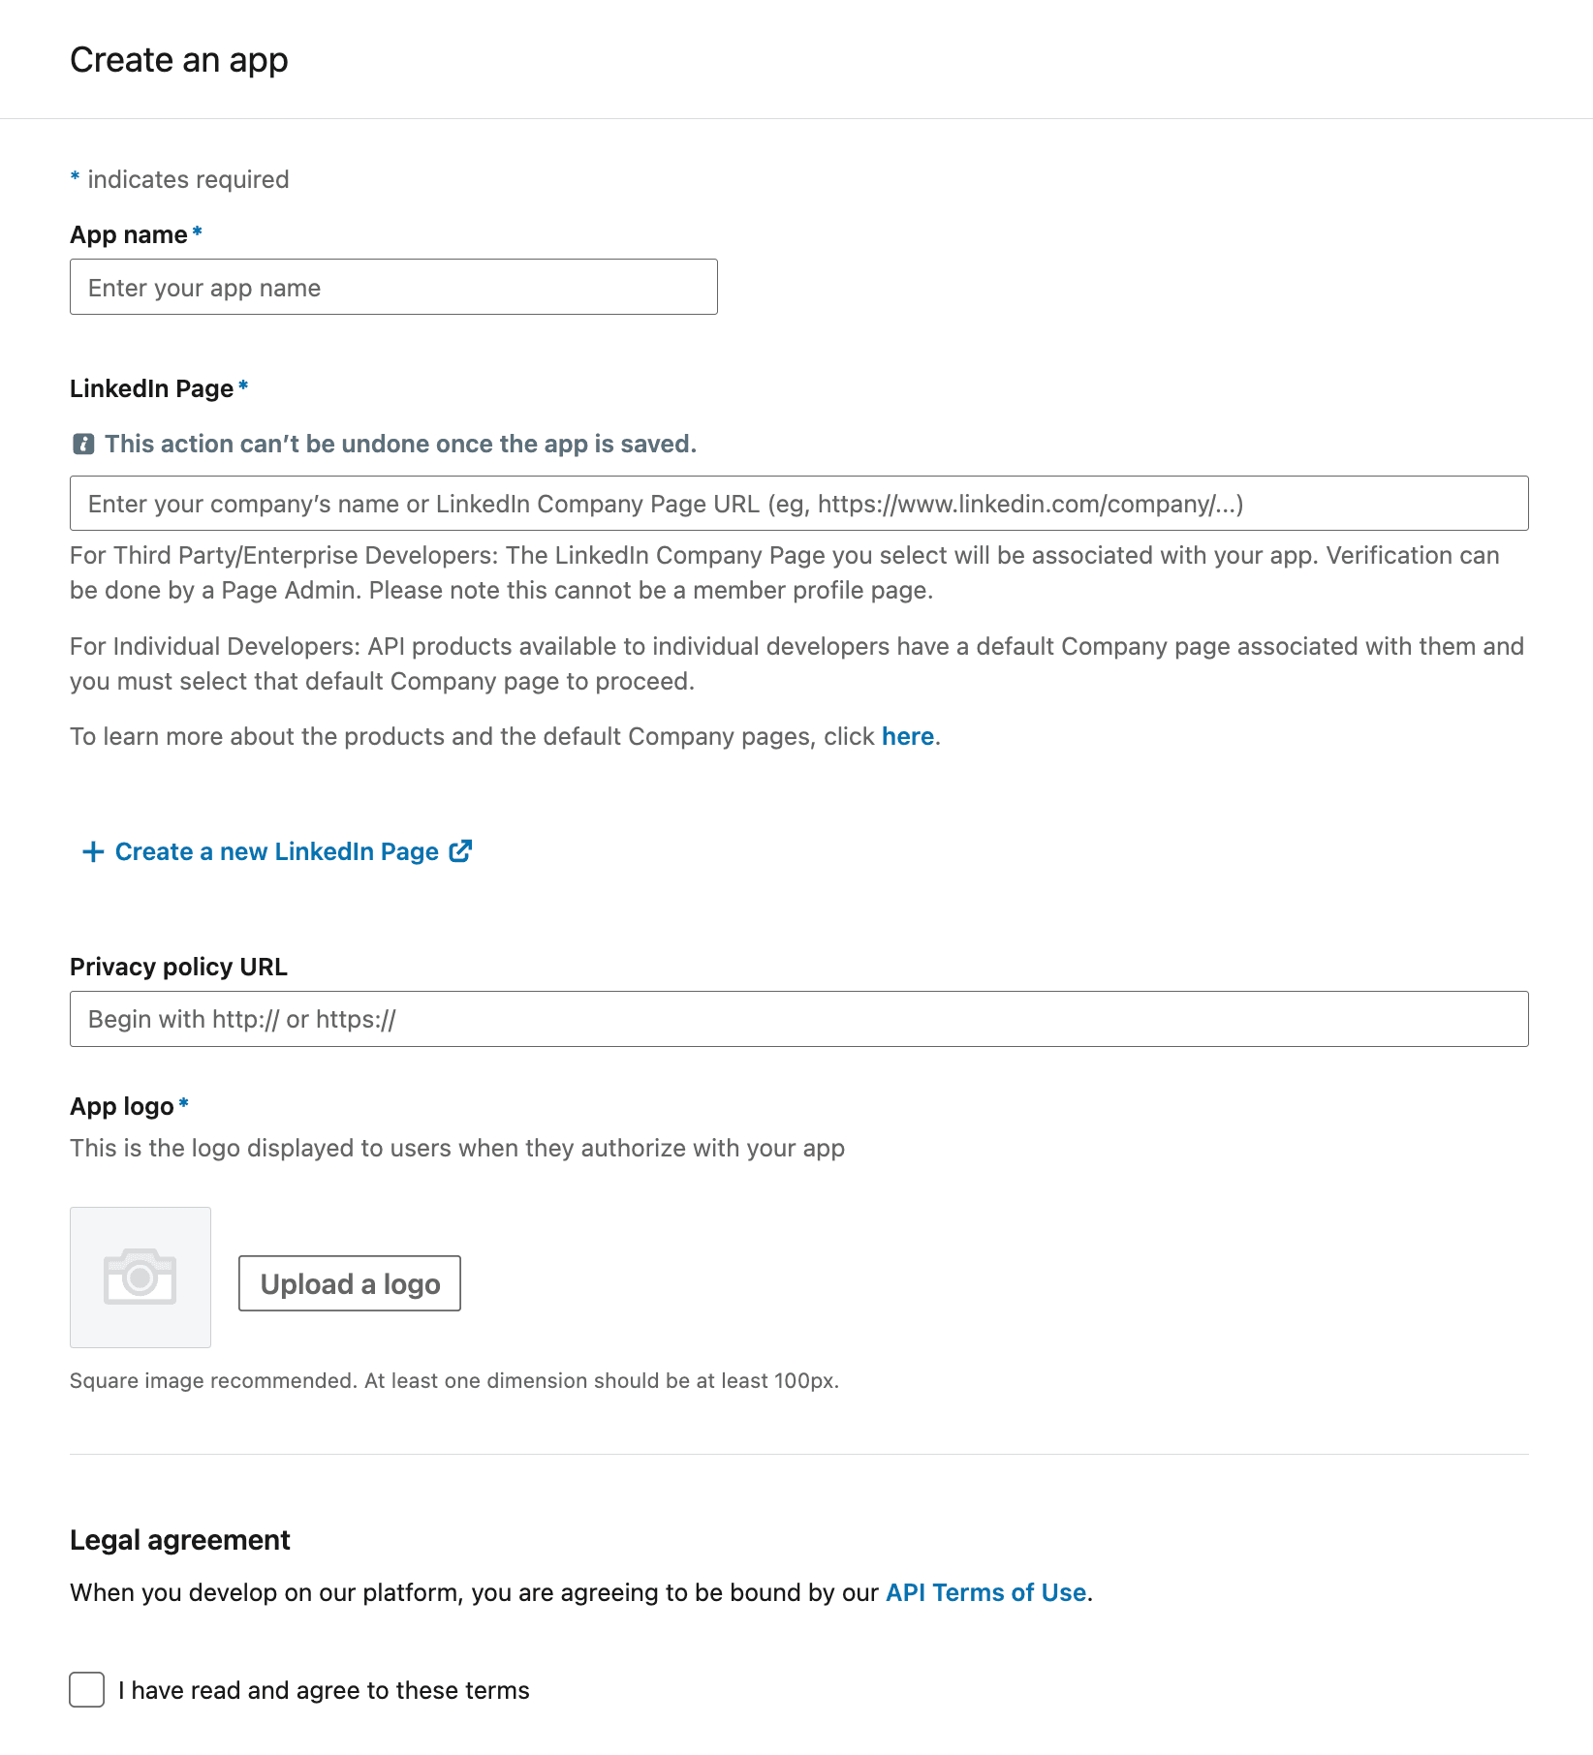
Task: Click the indicates required notice
Action: 178,178
